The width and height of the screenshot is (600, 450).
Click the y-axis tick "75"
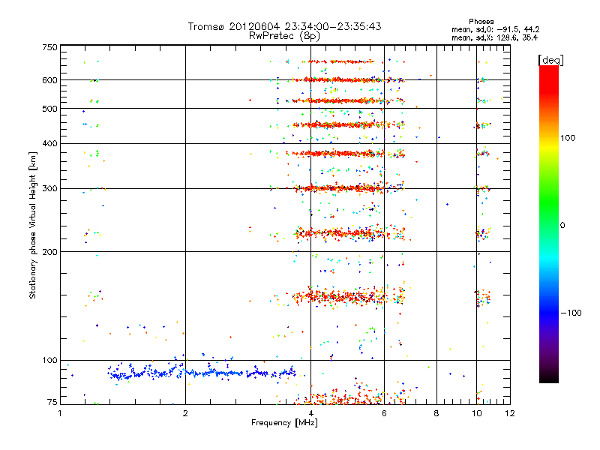[x=52, y=402]
